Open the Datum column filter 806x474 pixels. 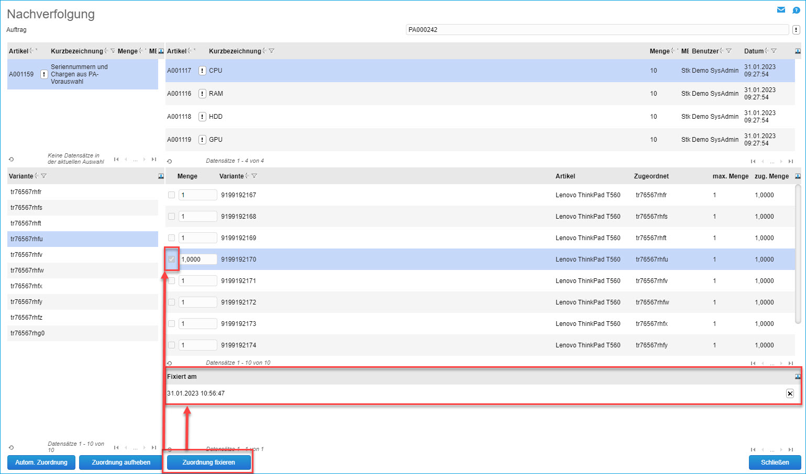tap(774, 51)
